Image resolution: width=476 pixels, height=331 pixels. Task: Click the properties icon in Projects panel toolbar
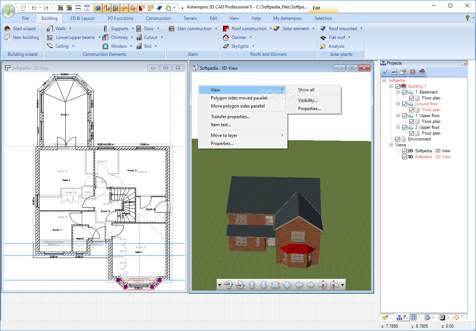click(403, 72)
